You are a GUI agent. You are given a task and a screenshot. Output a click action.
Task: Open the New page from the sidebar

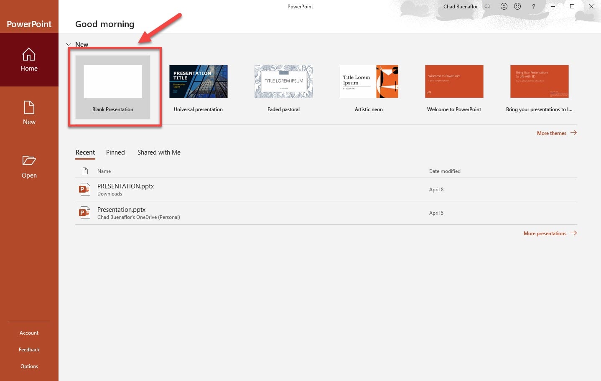(29, 113)
